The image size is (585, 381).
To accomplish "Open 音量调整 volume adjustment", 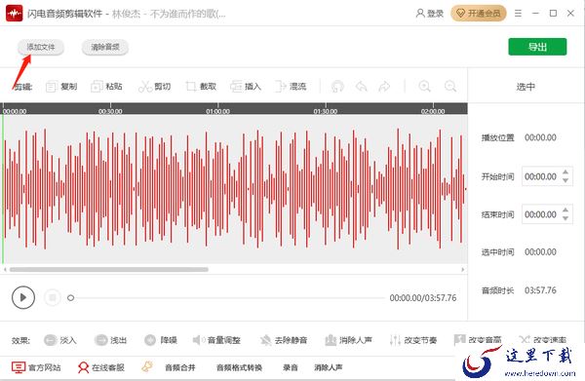I will point(216,340).
